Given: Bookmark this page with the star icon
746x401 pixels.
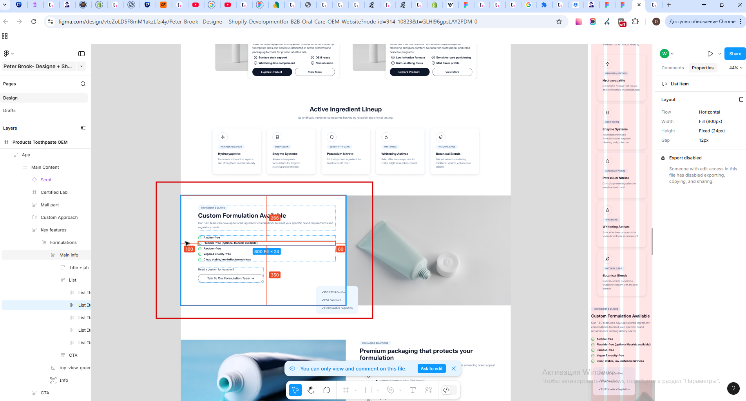Looking at the screenshot, I should (559, 22).
